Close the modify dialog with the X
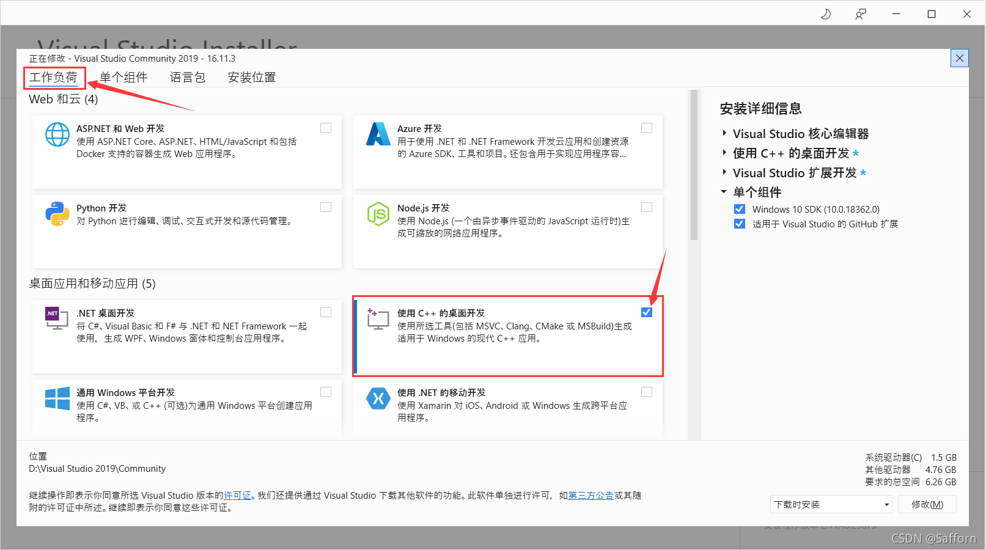986x550 pixels. click(x=960, y=58)
